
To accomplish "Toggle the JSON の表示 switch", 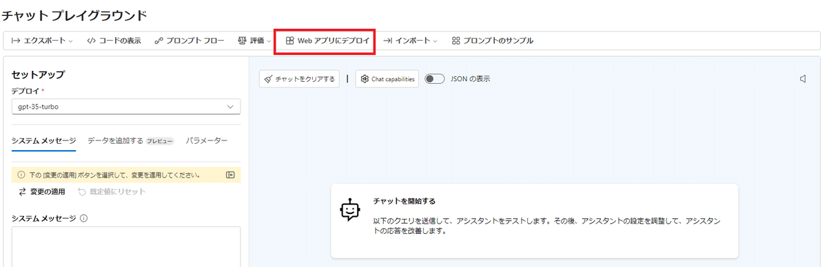I will [435, 79].
